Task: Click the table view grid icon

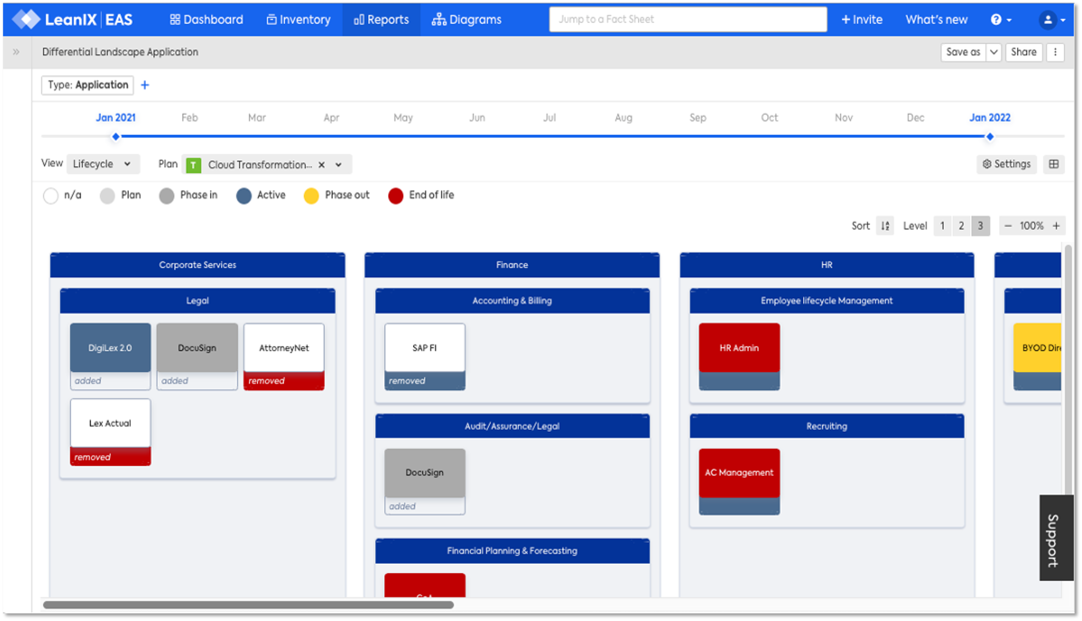Action: (1054, 164)
